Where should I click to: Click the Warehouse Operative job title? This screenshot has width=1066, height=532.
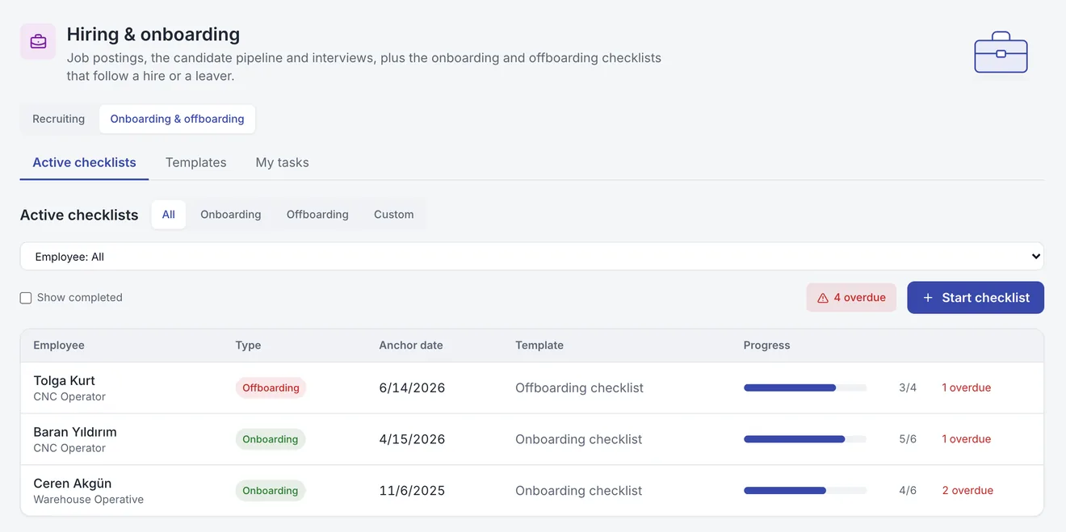click(89, 500)
